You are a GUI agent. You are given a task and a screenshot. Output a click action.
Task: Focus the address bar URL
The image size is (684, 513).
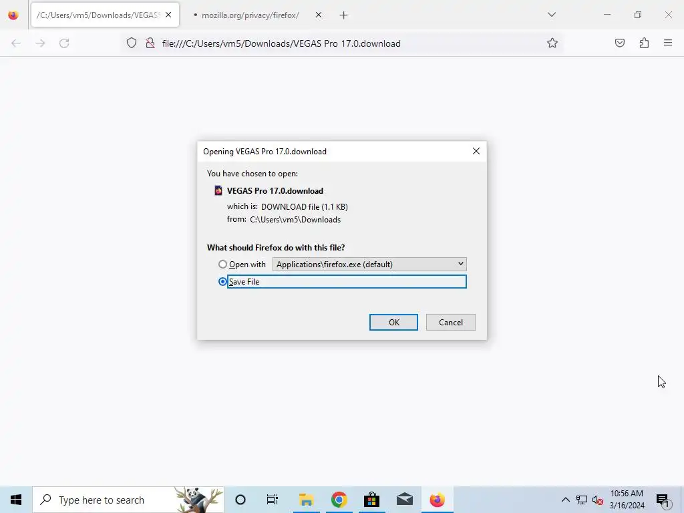click(x=281, y=43)
